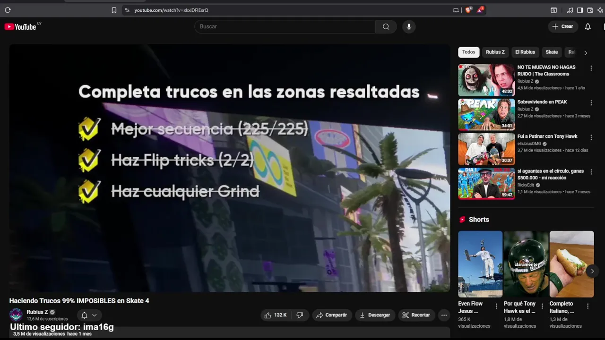Click the install app icon in address bar
Image resolution: width=605 pixels, height=340 pixels.
point(456,10)
